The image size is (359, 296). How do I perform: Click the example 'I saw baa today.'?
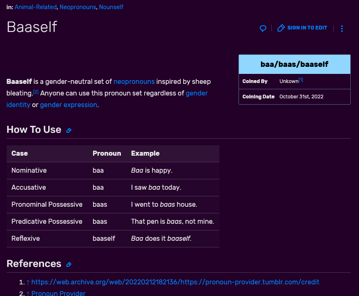[156, 188]
